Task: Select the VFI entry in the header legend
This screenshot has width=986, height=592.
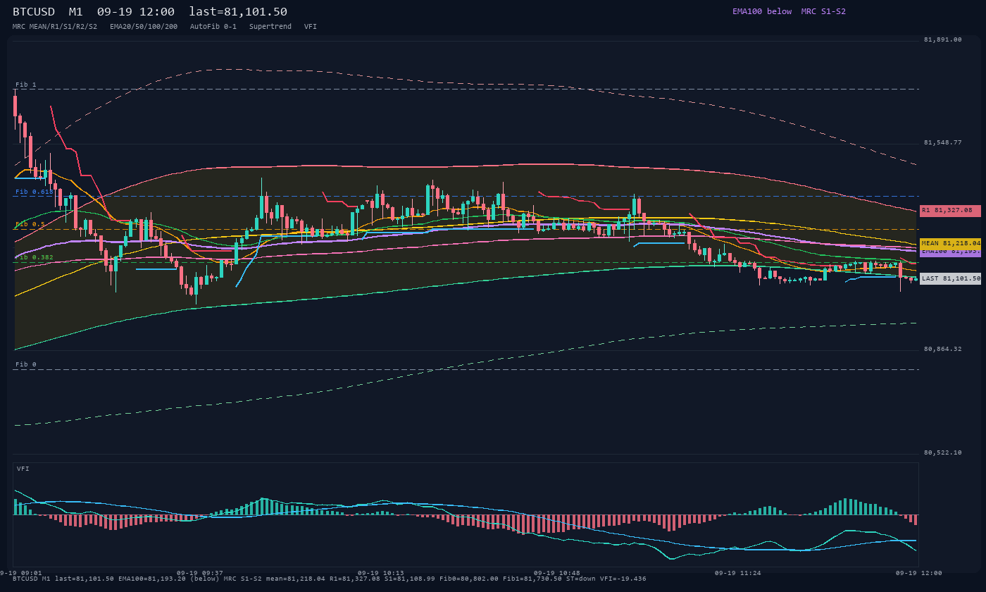Action: tap(311, 27)
